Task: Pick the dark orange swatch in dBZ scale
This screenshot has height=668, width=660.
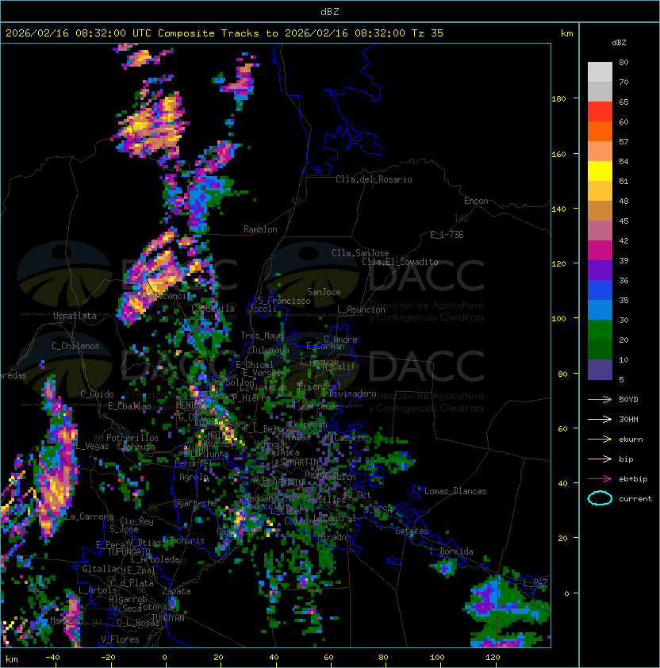Action: [600, 131]
